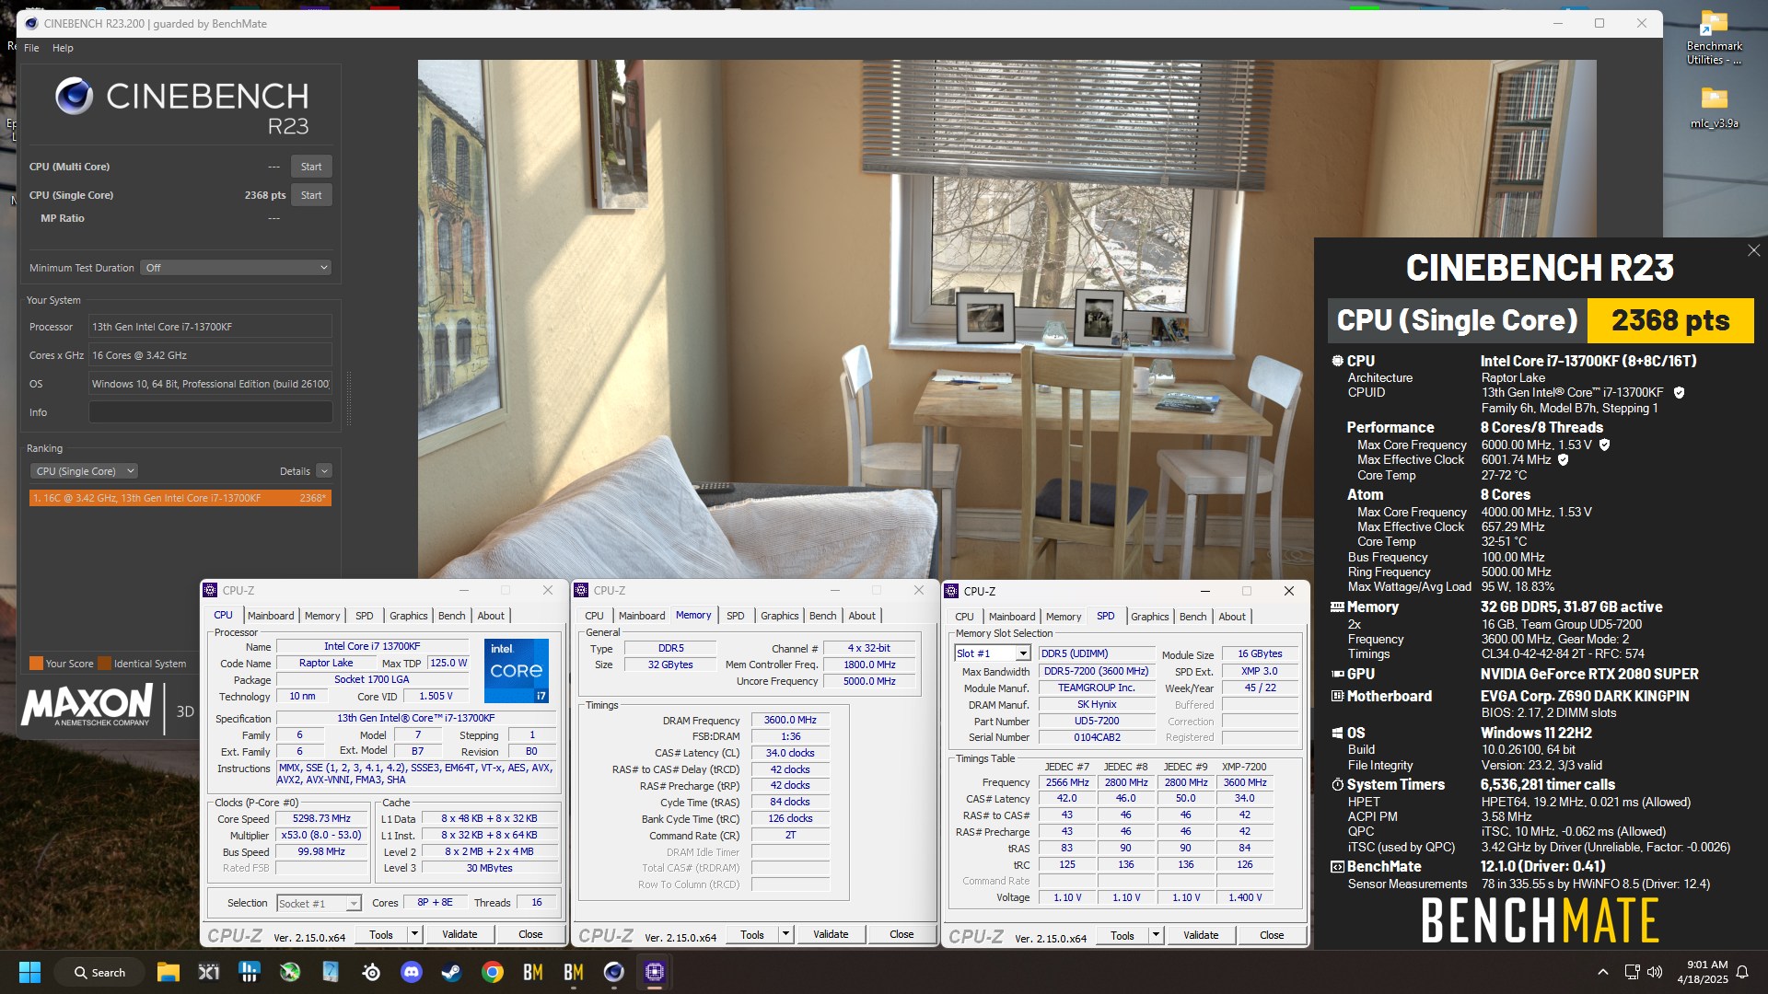
Task: Open the blue notebook taskbar icon
Action: click(331, 972)
